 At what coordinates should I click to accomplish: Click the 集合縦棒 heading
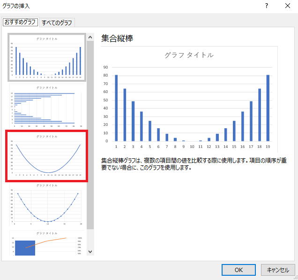pos(117,39)
